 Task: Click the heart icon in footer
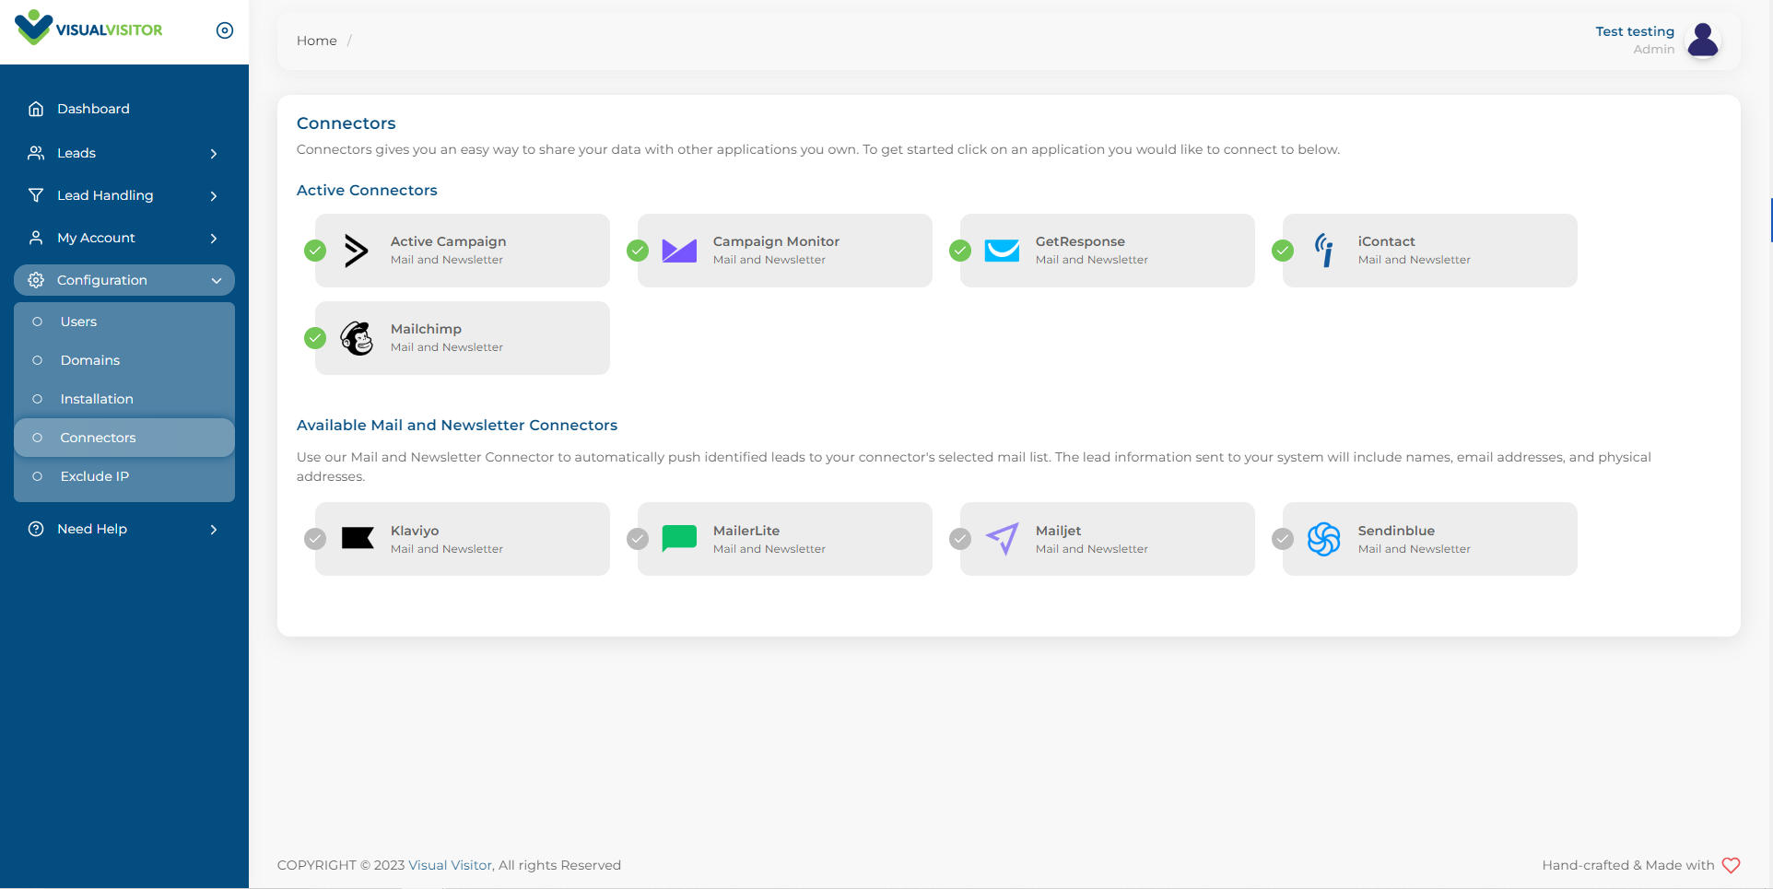coord(1731,865)
